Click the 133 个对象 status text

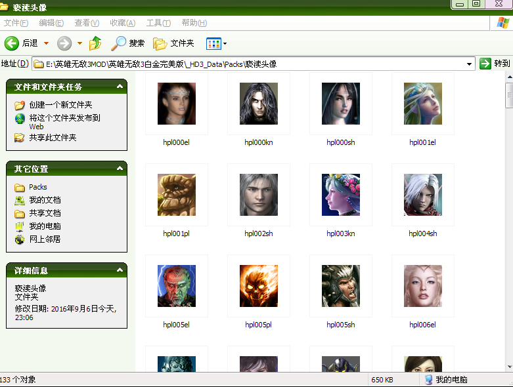click(18, 380)
